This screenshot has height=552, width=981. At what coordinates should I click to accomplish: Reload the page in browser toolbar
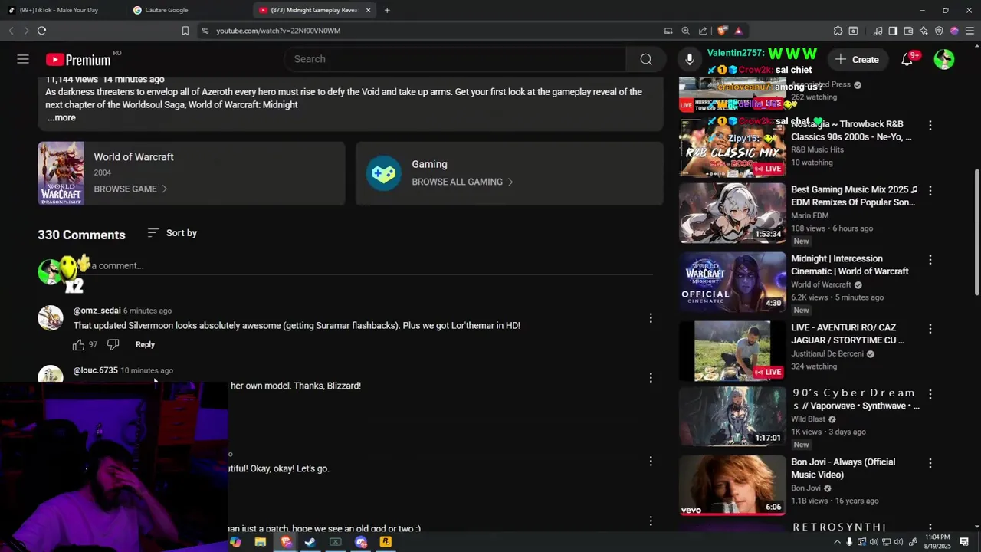pyautogui.click(x=41, y=31)
